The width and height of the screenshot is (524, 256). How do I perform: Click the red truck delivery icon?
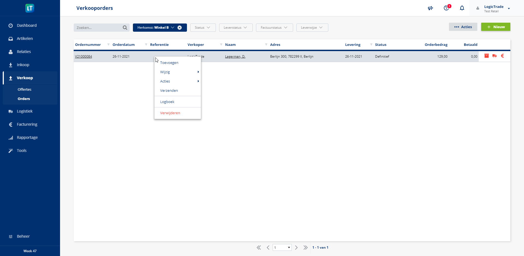tap(494, 56)
